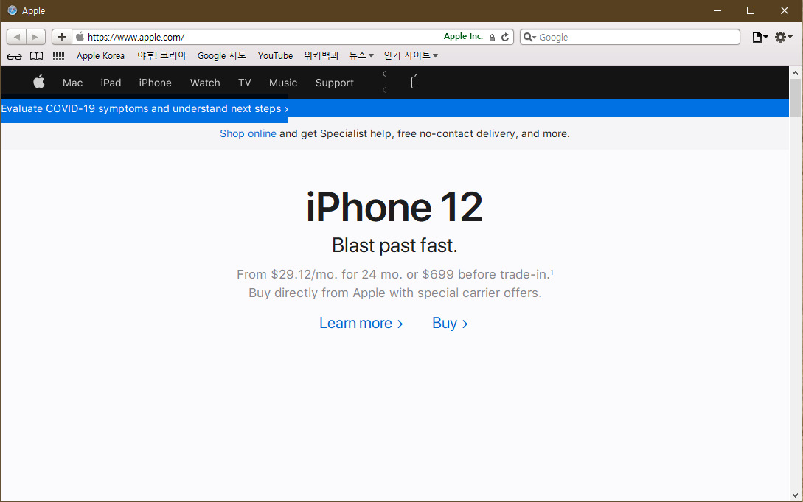
Task: Open the Evaluate COVID-19 symptoms banner link
Action: tap(145, 108)
